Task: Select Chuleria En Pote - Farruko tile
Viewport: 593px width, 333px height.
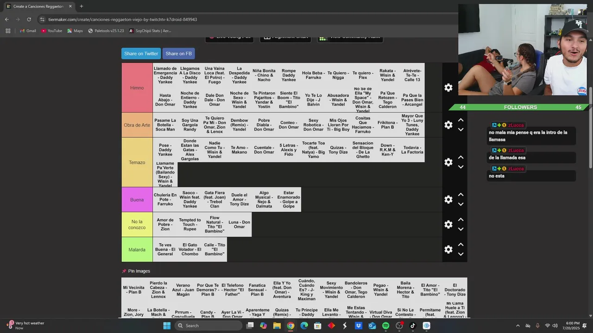Action: (x=165, y=199)
